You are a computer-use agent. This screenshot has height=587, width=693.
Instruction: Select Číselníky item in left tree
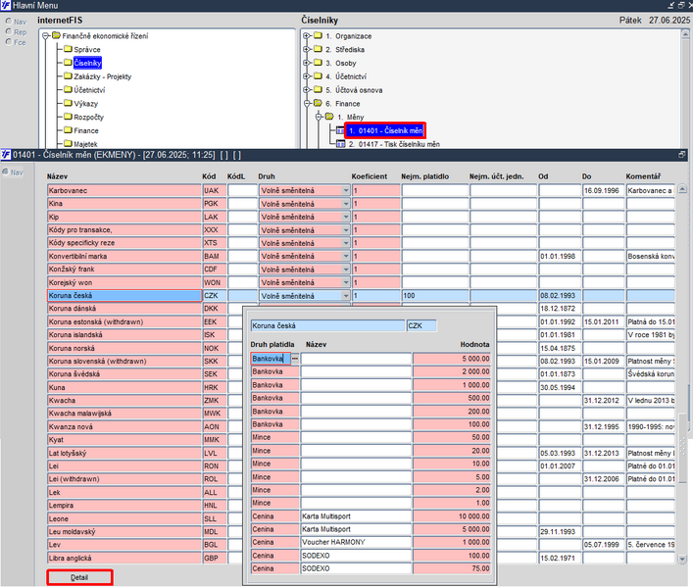tap(87, 63)
